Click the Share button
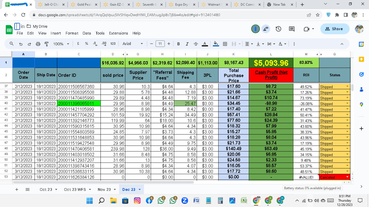The width and height of the screenshot is (369, 207). click(x=335, y=29)
